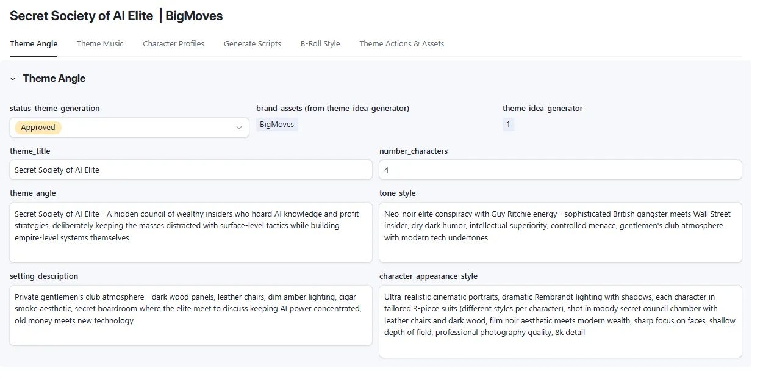Click the page title "Secret Society of AI Elite | BigMoves"

coord(116,16)
